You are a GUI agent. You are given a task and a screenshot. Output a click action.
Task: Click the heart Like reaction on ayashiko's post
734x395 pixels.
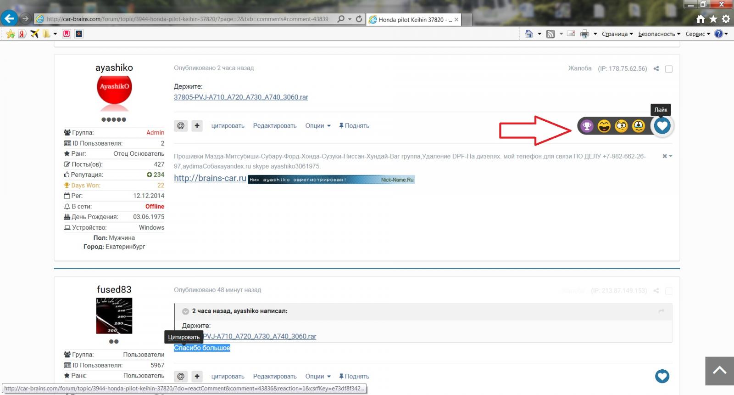(662, 126)
